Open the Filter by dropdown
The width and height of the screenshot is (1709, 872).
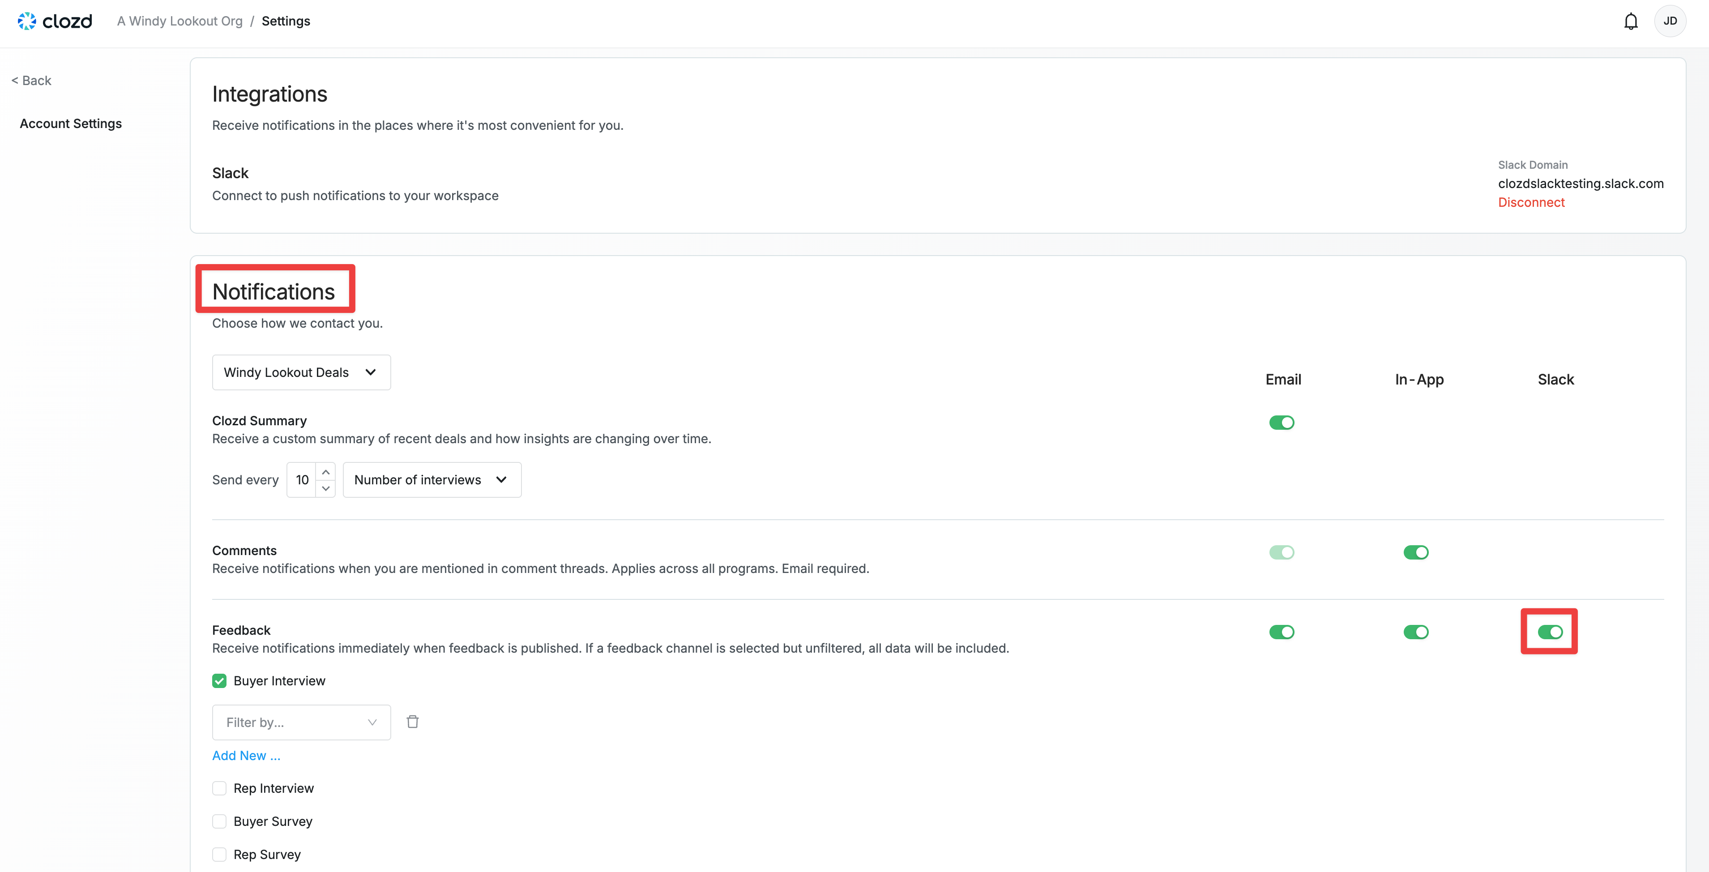point(301,722)
